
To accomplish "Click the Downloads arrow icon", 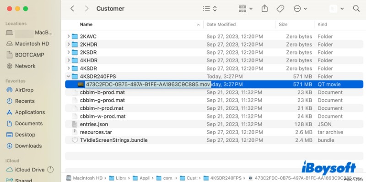I will coord(9,146).
